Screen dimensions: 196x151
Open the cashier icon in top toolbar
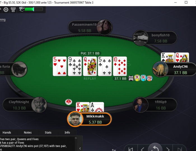[13, 10]
